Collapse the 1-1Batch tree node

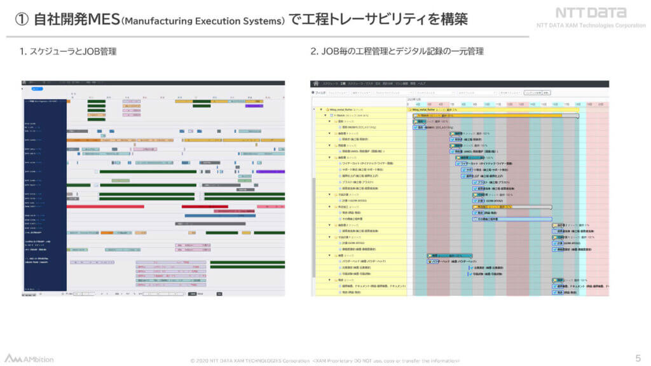[325, 116]
